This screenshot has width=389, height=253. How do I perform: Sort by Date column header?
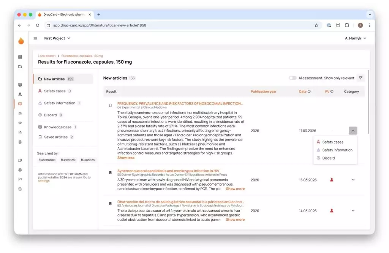click(x=303, y=92)
